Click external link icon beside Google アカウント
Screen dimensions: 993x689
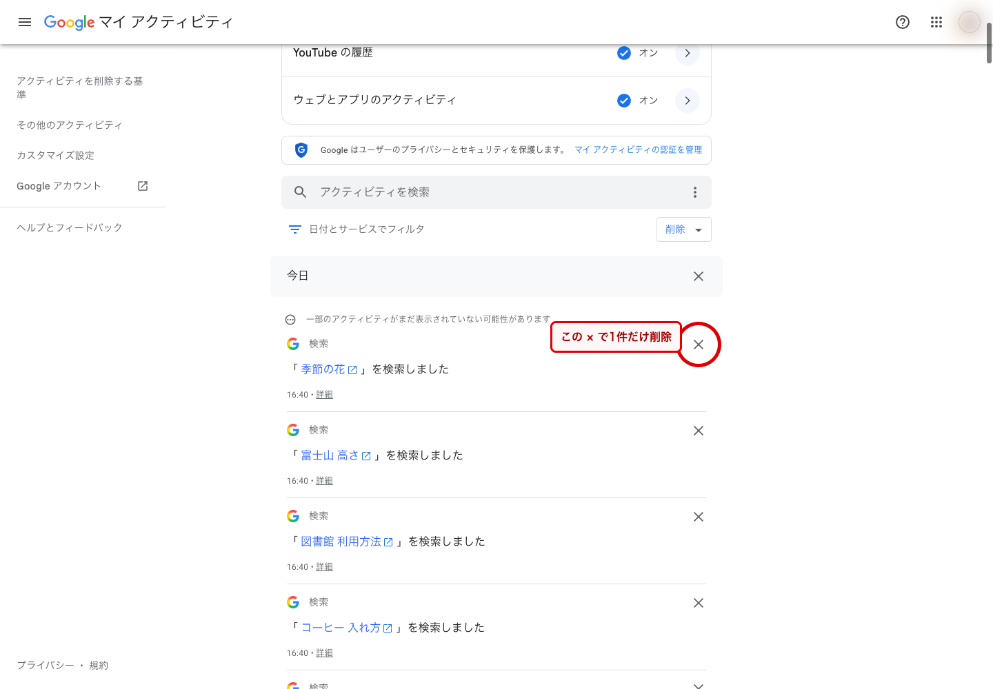[143, 186]
